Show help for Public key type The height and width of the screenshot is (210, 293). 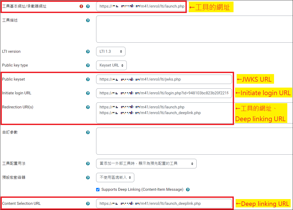tap(88, 65)
